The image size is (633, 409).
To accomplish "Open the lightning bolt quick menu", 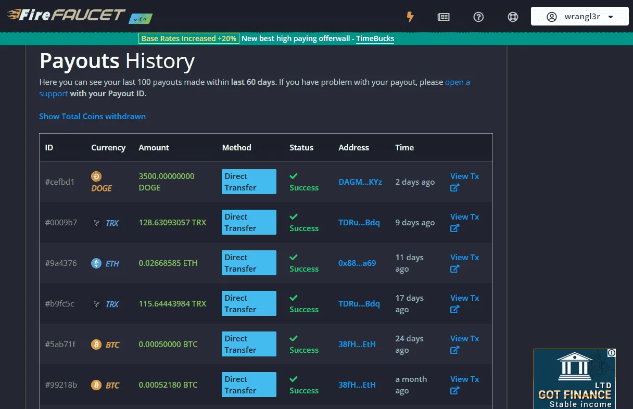I will tap(410, 17).
